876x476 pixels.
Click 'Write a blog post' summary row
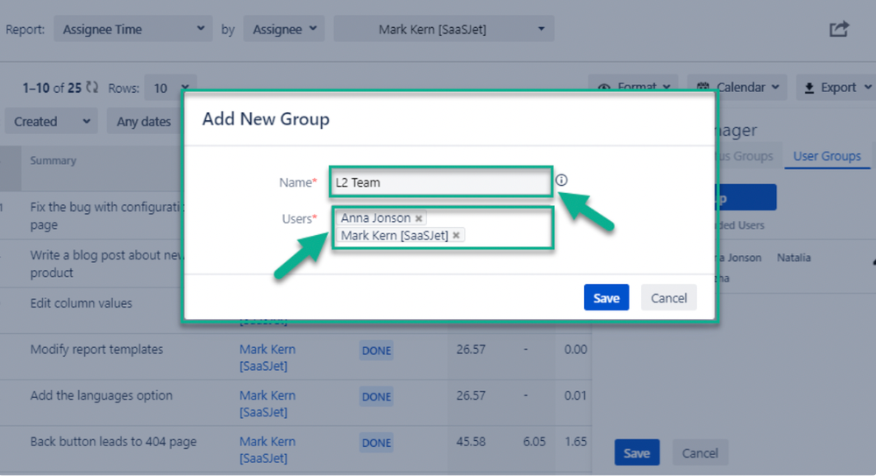pos(106,264)
